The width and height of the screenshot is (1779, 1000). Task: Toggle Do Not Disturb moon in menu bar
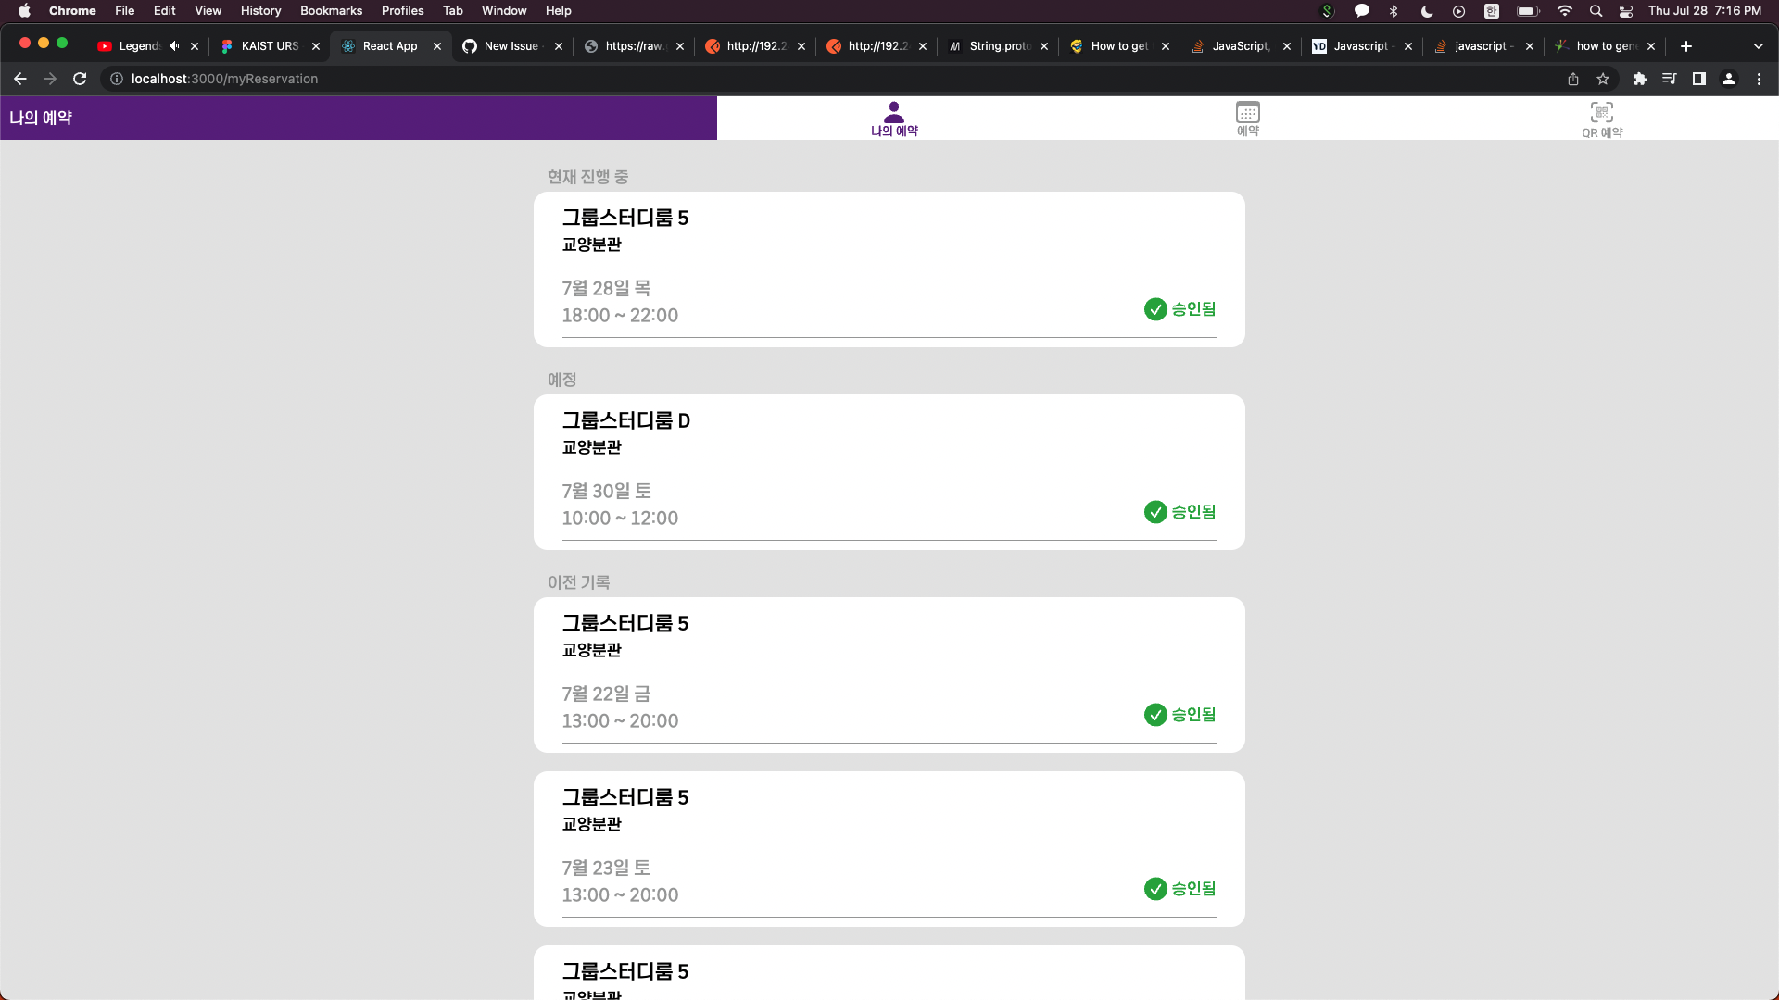[1426, 11]
